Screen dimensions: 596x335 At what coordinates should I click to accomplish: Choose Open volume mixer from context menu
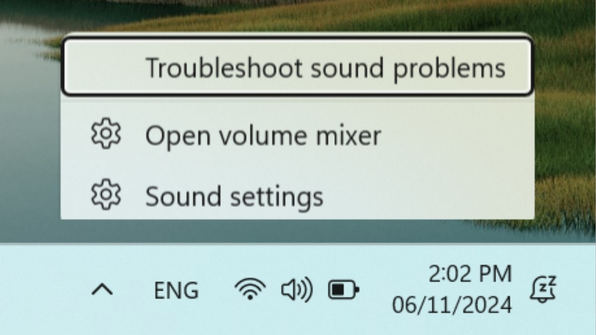coord(297,135)
